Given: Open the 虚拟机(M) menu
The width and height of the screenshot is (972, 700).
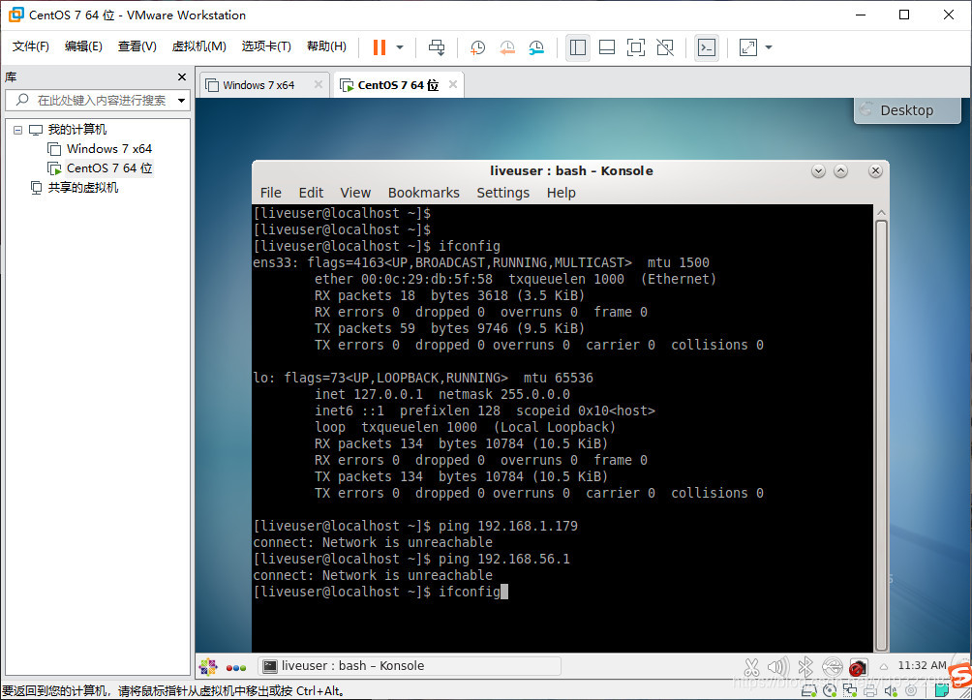Looking at the screenshot, I should coord(199,46).
